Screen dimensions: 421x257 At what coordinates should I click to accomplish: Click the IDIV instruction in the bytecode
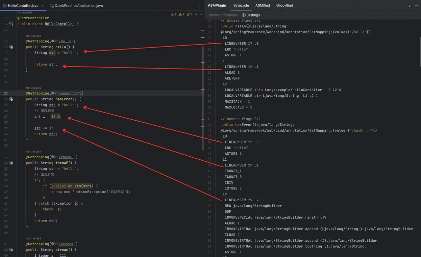[229, 183]
